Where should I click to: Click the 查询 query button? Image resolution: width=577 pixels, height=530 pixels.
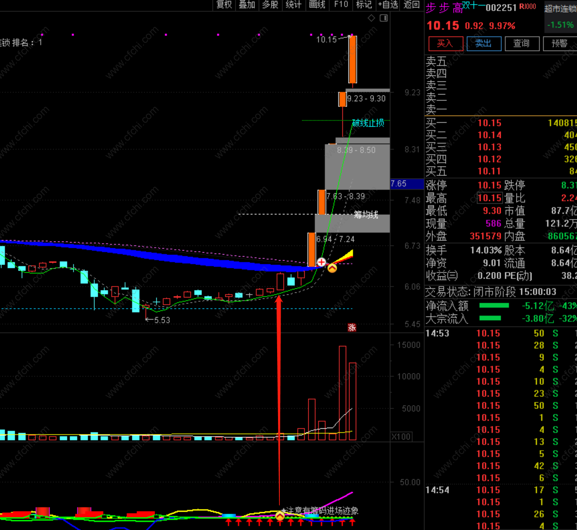[522, 43]
